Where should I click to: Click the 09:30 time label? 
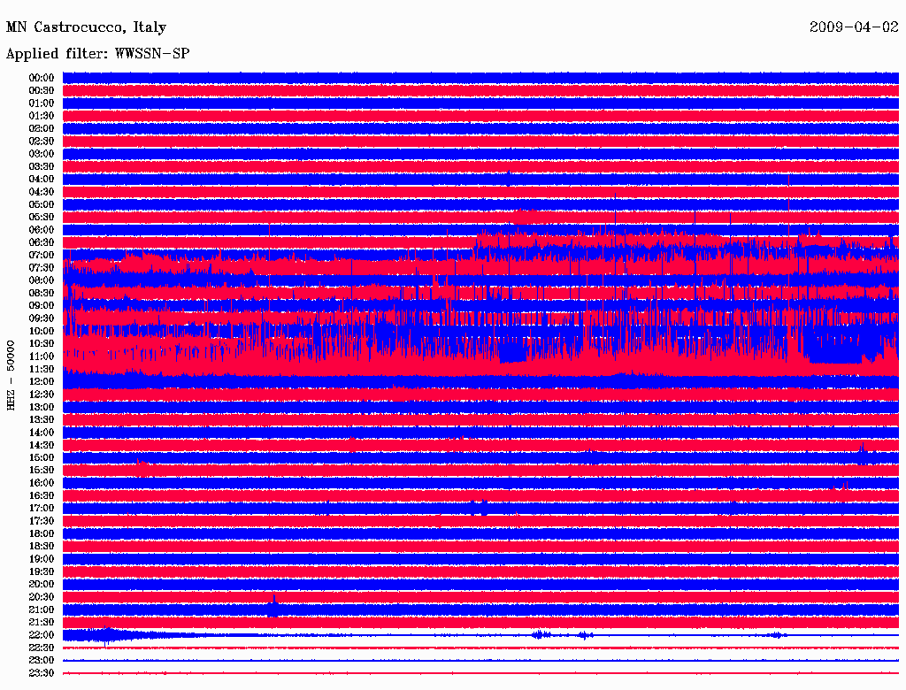pyautogui.click(x=42, y=318)
